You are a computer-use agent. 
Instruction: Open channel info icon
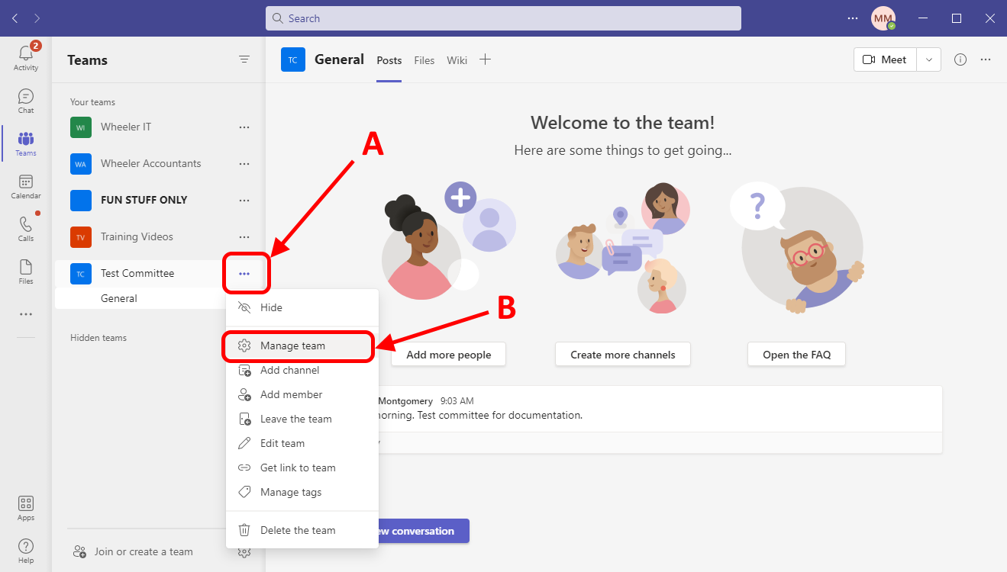point(960,59)
